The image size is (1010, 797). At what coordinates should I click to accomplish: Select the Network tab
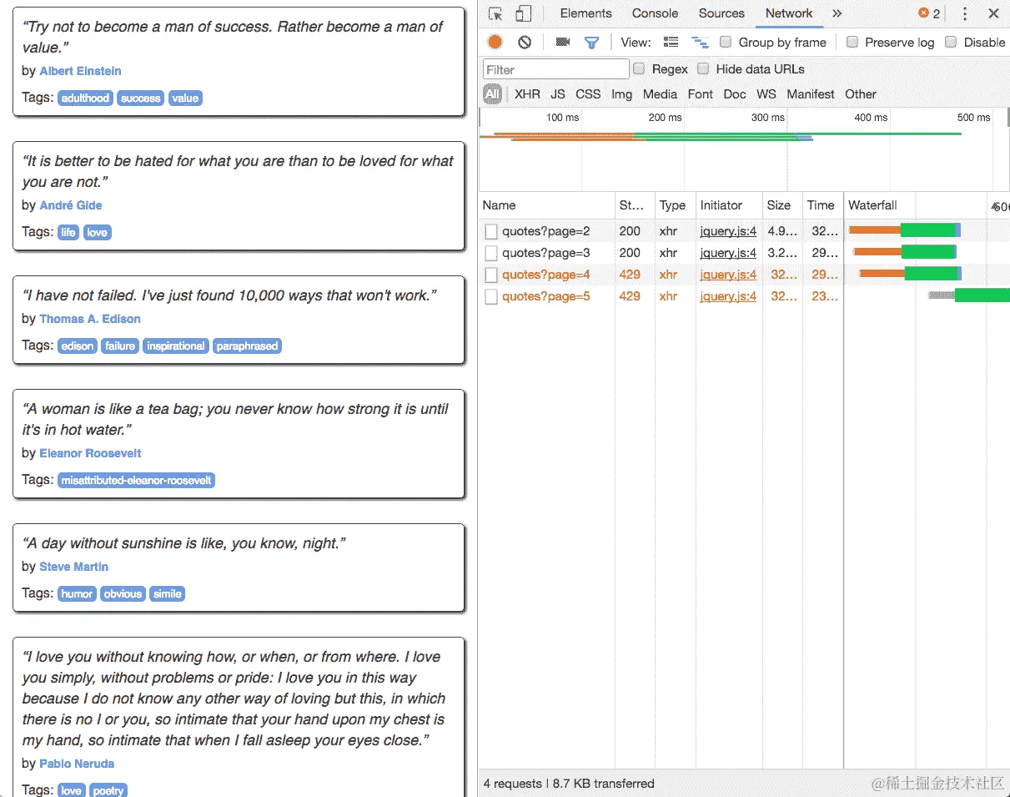pos(789,13)
